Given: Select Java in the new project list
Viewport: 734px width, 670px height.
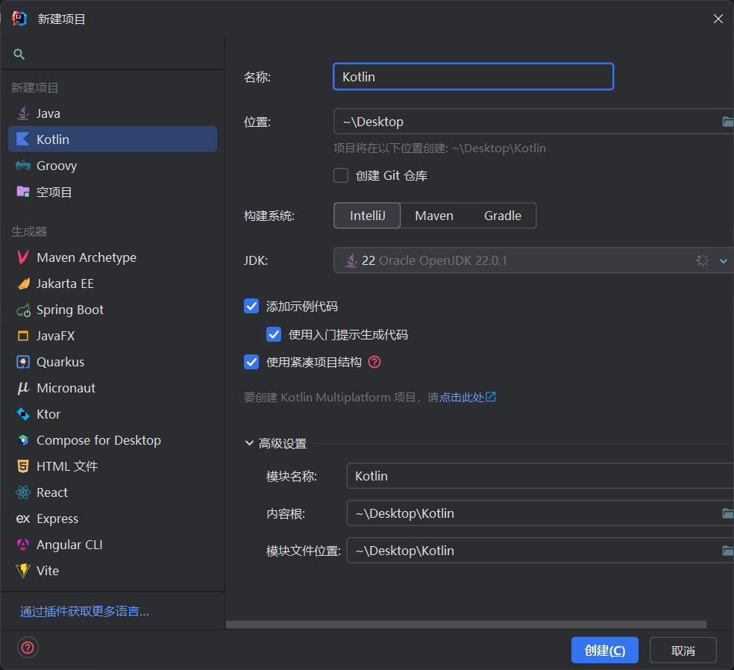Looking at the screenshot, I should point(113,113).
